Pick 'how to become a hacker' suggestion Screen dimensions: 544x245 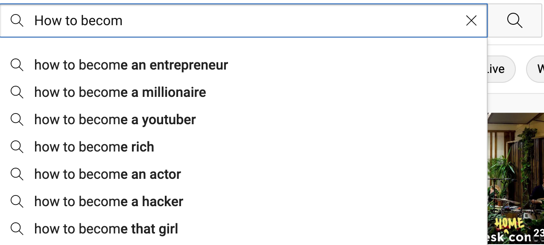(x=108, y=201)
